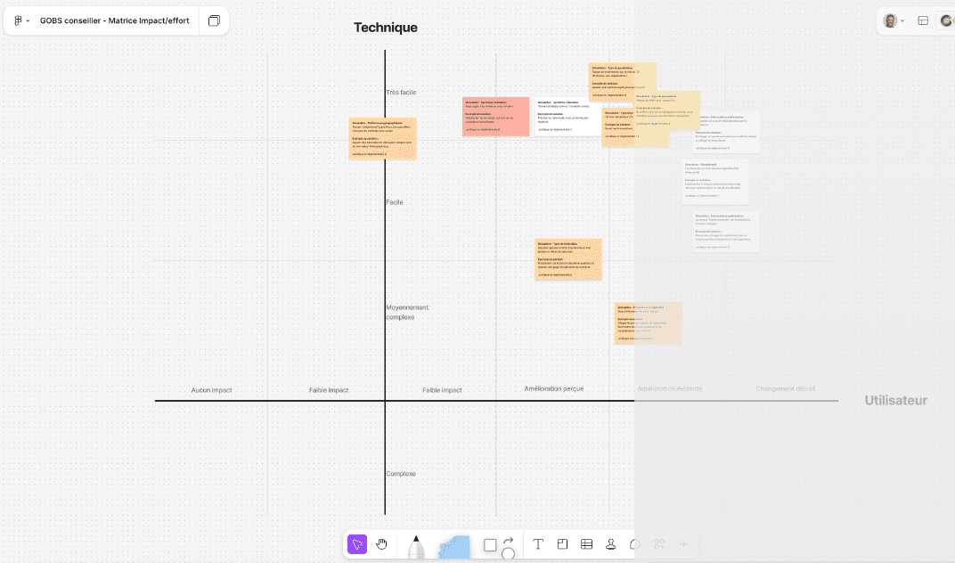The width and height of the screenshot is (955, 563).
Task: Select the red sticky note
Action: coord(495,117)
